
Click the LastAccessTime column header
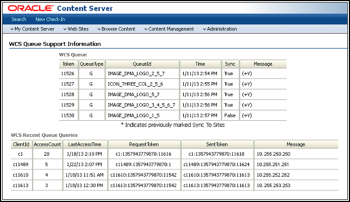(x=85, y=145)
